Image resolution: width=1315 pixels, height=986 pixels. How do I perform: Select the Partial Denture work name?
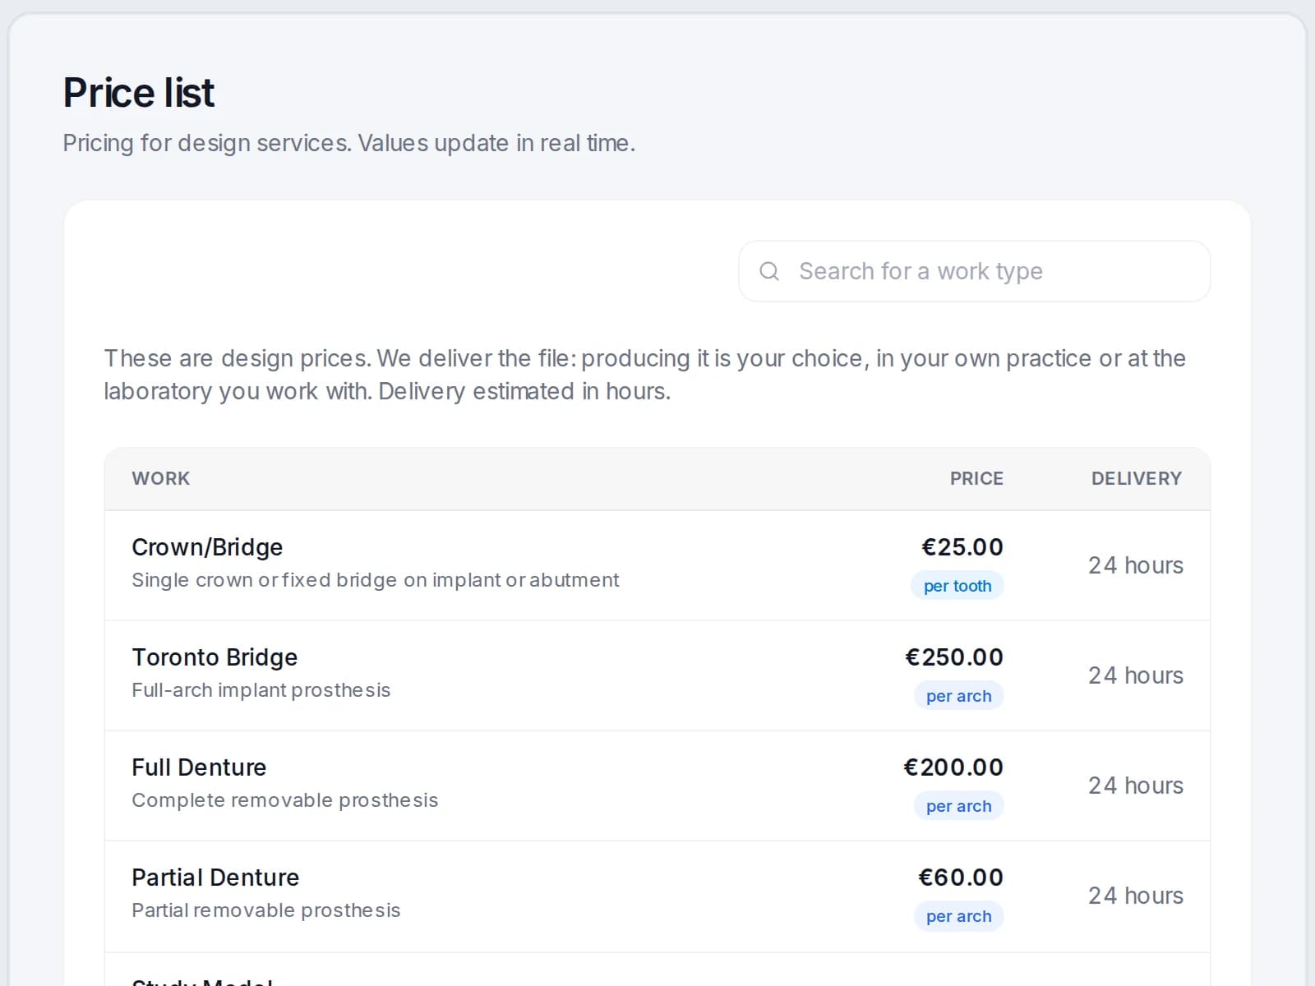[215, 878]
